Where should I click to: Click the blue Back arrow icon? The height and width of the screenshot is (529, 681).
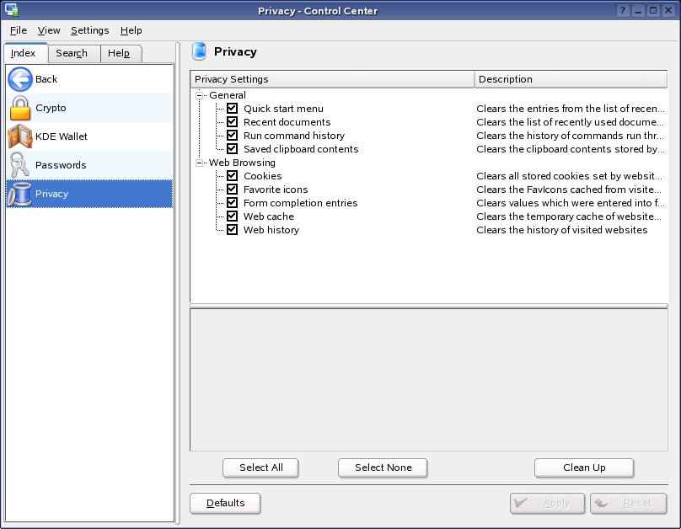click(x=20, y=79)
